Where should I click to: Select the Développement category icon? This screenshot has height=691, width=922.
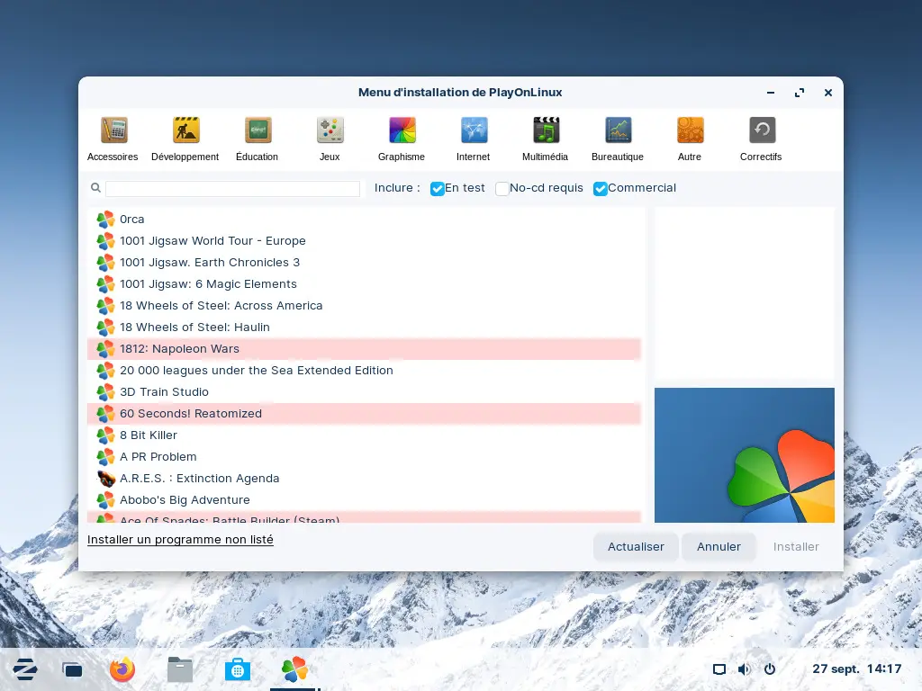coord(185,131)
